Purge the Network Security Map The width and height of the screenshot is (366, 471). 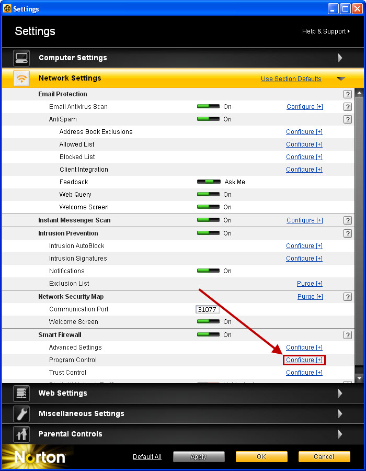click(310, 297)
